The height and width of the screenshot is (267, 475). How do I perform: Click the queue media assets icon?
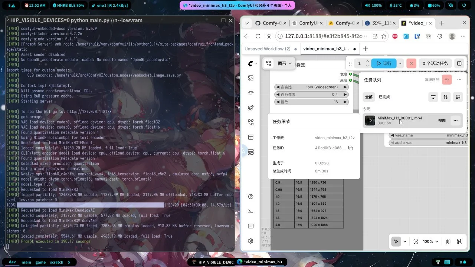click(x=458, y=97)
